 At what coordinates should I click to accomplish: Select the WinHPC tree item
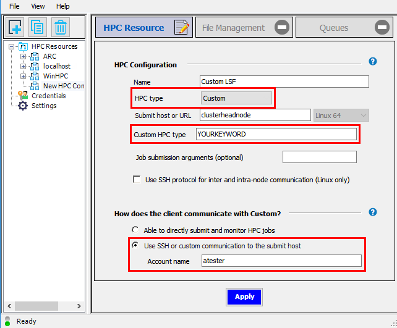(56, 76)
